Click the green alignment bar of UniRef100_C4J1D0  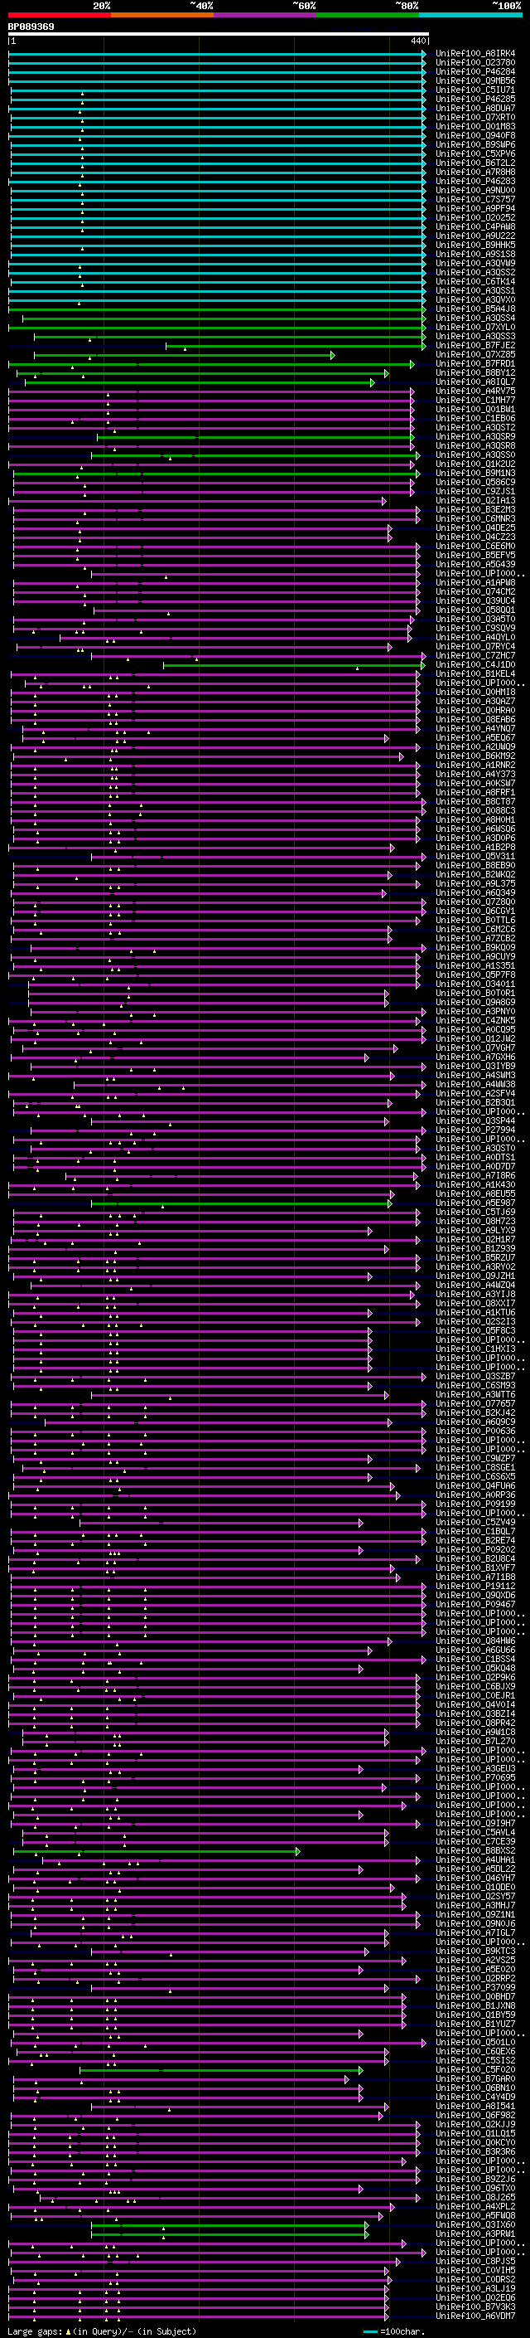pos(293,665)
